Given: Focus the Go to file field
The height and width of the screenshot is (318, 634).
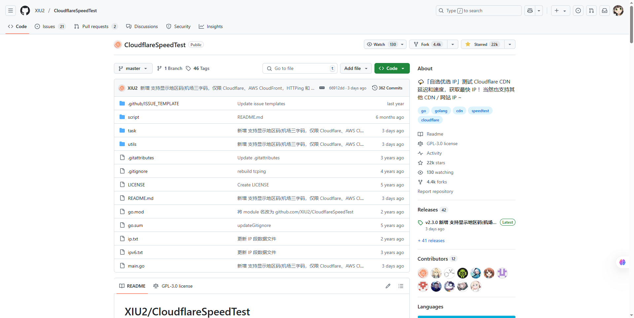Looking at the screenshot, I should (x=300, y=68).
